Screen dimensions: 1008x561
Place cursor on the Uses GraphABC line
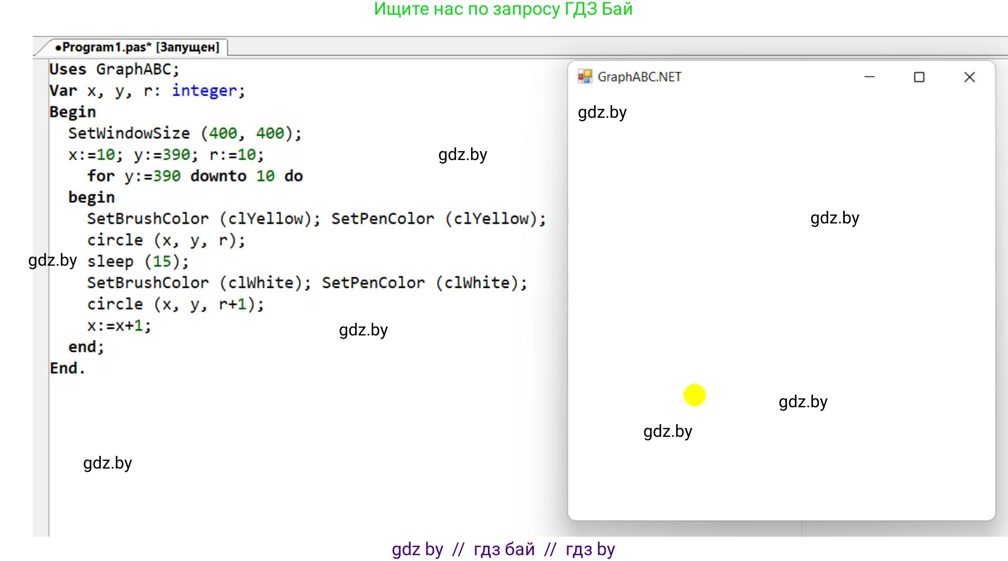coord(114,69)
